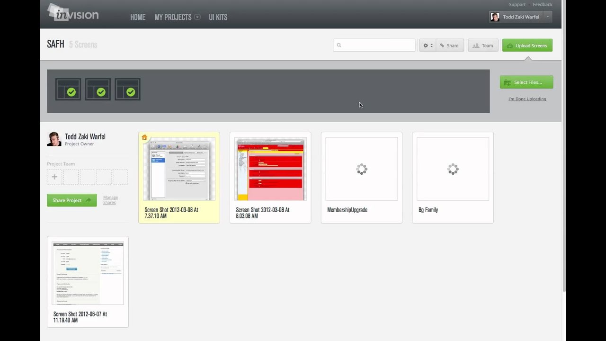
Task: Click the Select Files button
Action: [x=526, y=82]
